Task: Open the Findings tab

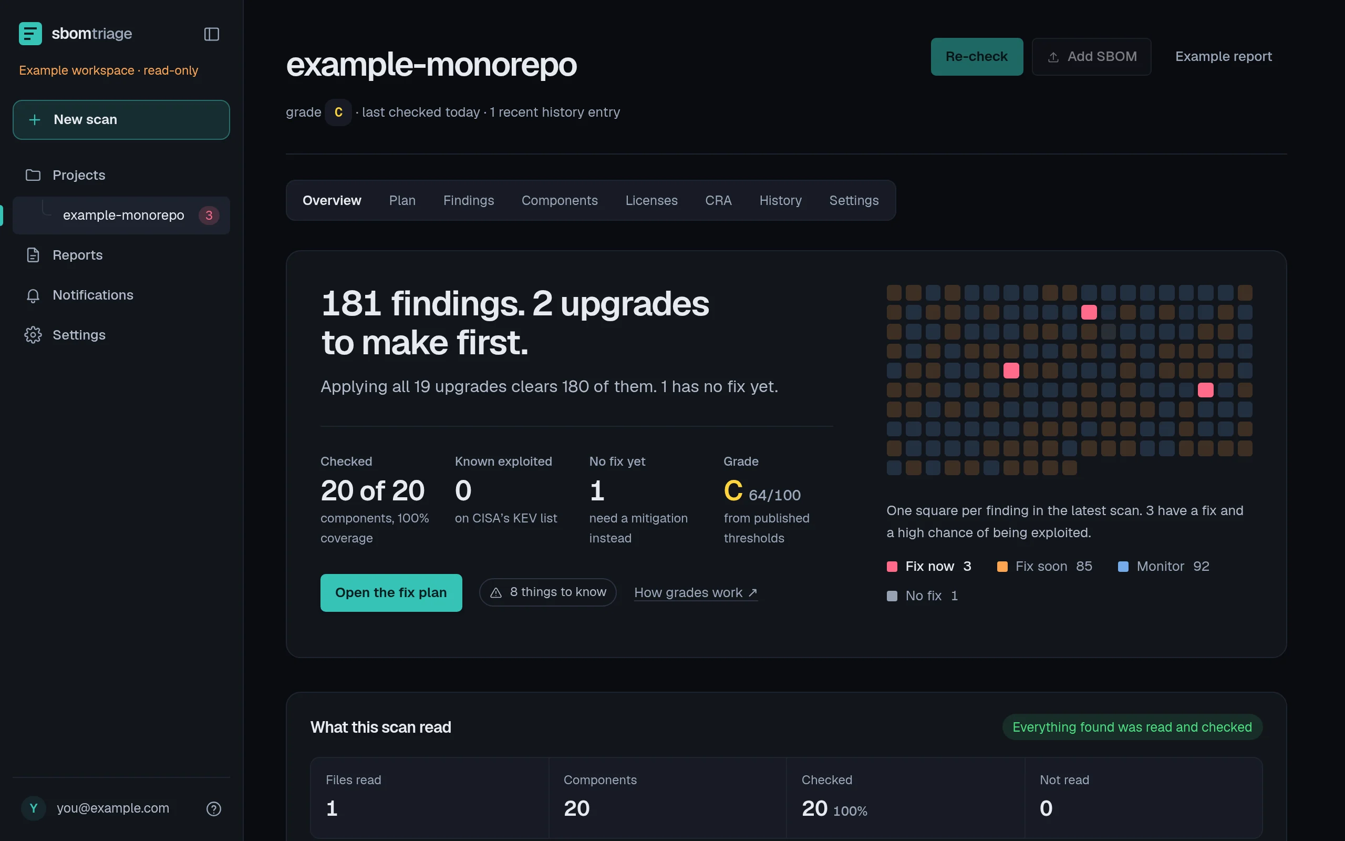Action: [469, 200]
